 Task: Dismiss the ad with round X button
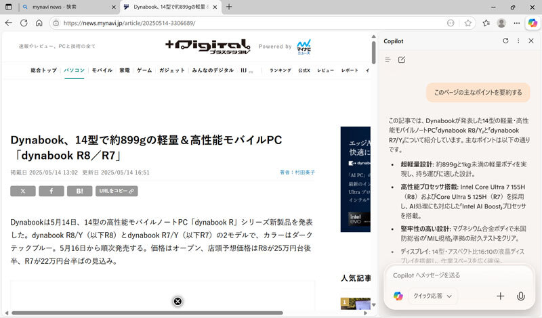tap(178, 302)
